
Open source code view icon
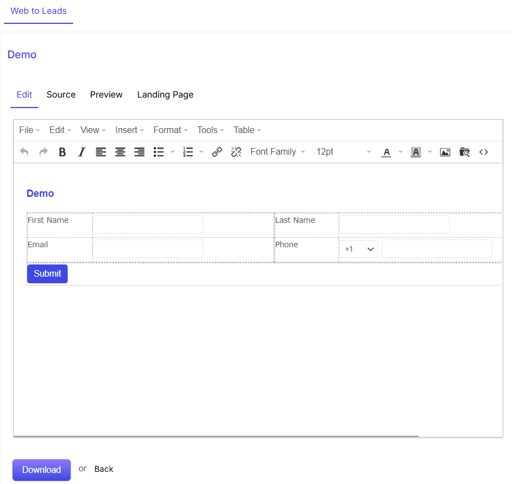point(484,152)
